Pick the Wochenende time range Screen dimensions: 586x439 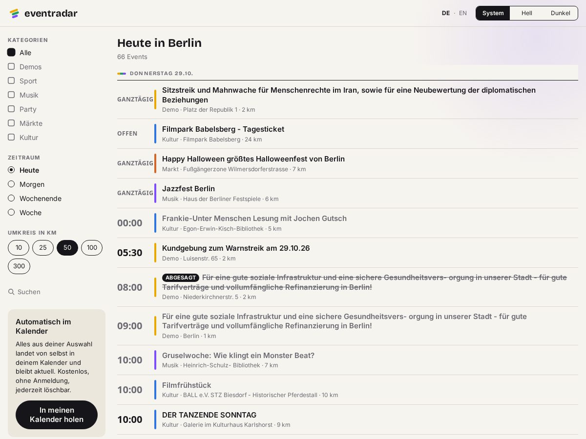point(11,198)
